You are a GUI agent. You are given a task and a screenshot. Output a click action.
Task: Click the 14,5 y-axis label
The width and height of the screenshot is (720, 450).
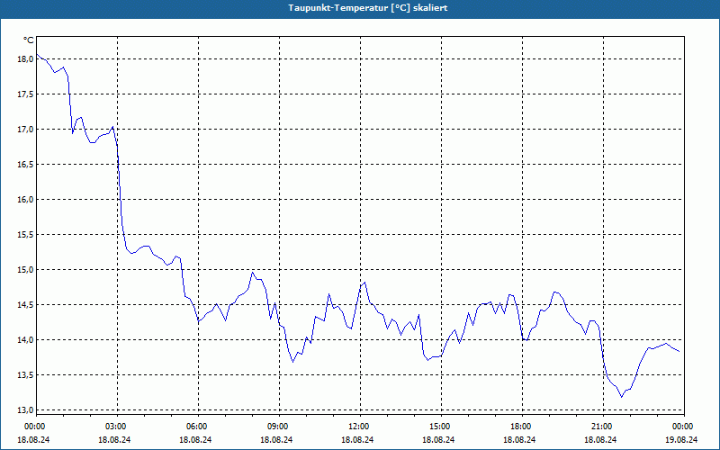pos(26,305)
